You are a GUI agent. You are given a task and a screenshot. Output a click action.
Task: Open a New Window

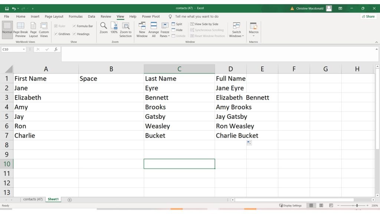tap(142, 26)
